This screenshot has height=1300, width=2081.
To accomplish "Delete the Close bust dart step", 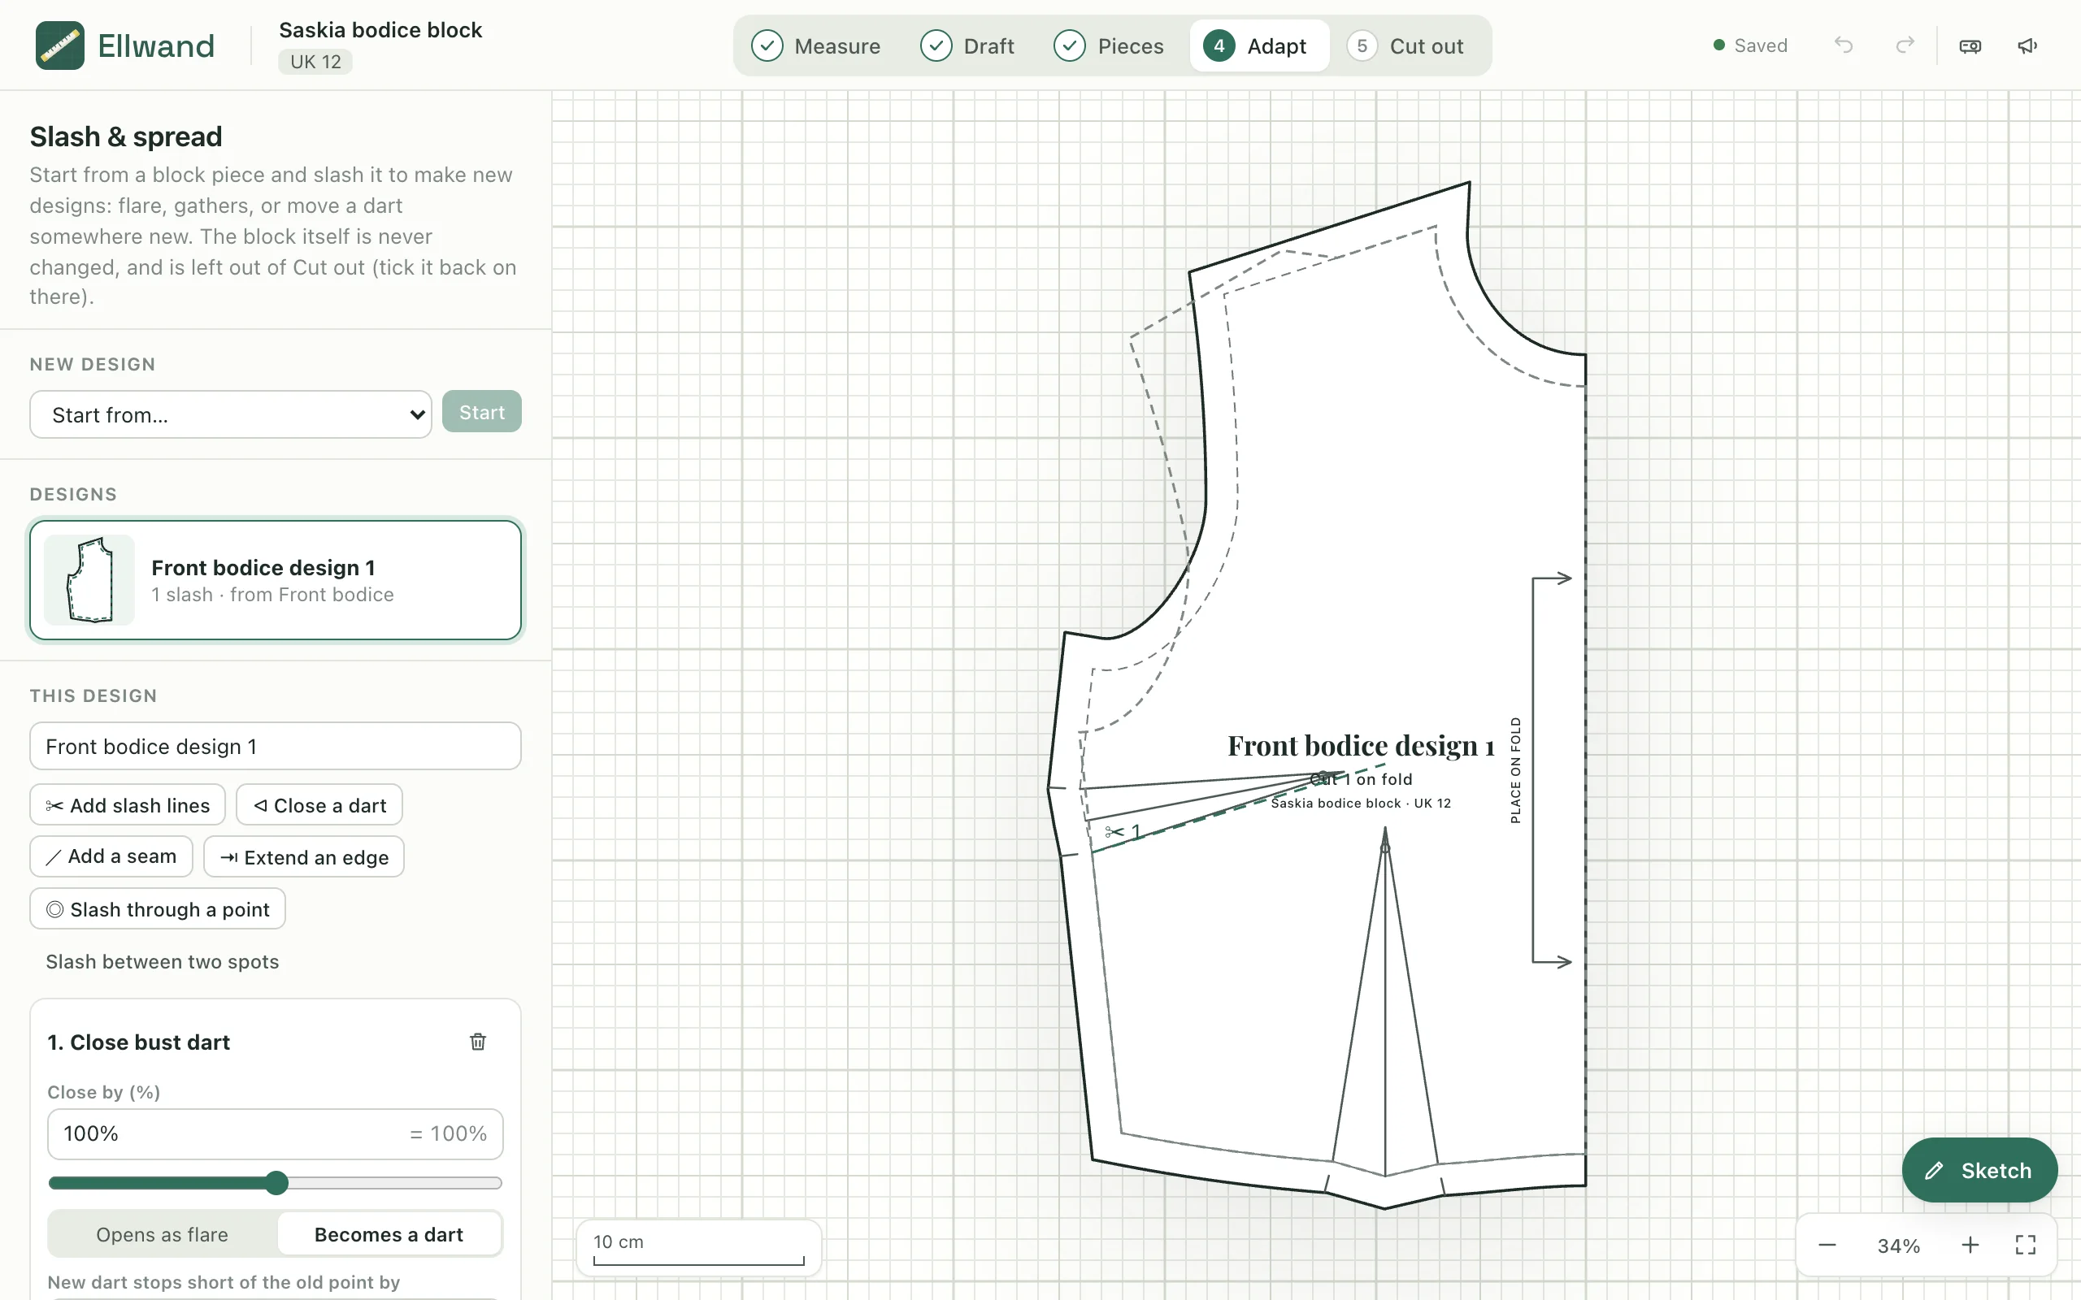I will tap(478, 1042).
